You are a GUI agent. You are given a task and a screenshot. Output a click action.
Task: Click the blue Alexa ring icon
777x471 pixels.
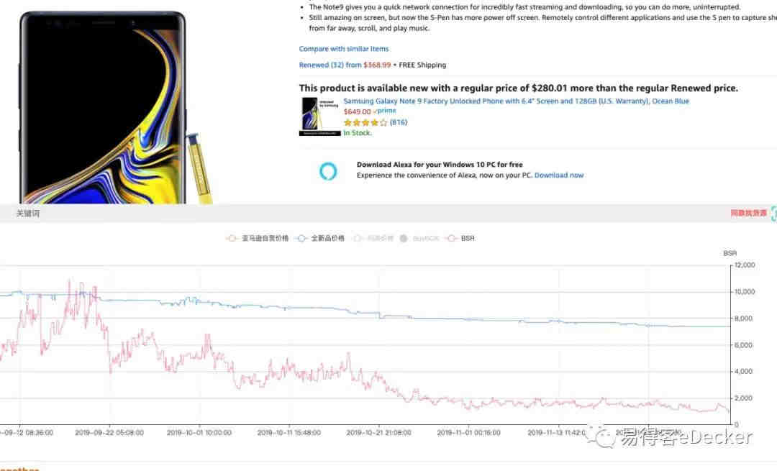point(328,171)
